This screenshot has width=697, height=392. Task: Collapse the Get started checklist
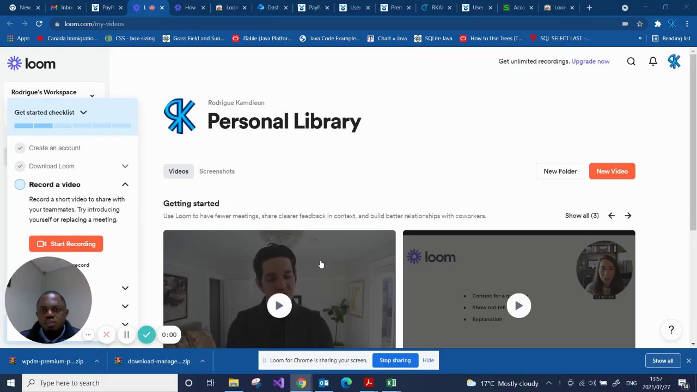(x=83, y=113)
